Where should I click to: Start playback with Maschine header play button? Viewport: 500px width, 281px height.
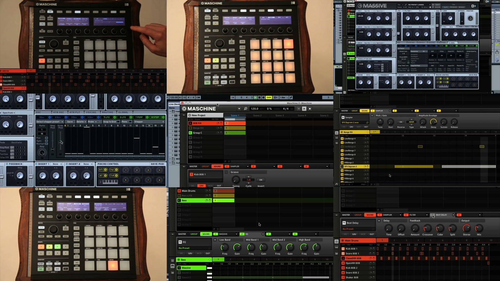pos(304,109)
